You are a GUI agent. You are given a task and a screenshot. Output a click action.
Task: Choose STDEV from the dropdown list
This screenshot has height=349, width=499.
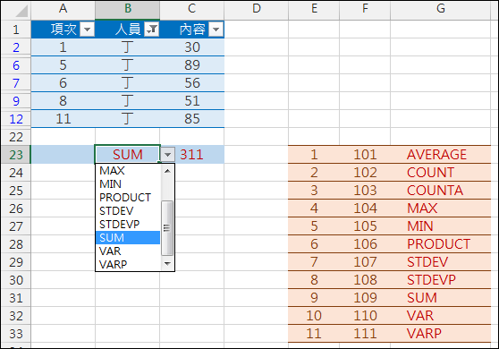tap(128, 211)
